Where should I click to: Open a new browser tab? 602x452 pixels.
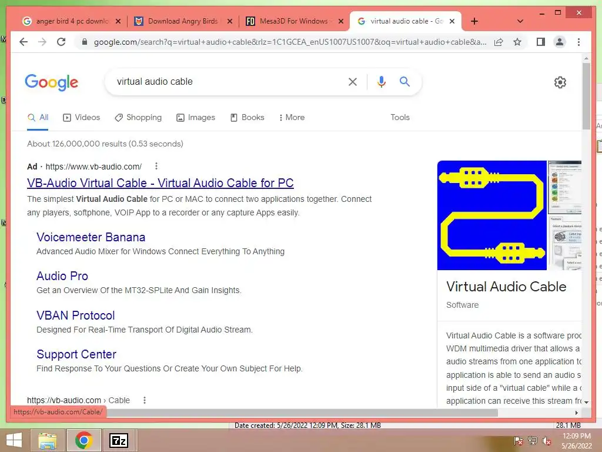coord(474,21)
